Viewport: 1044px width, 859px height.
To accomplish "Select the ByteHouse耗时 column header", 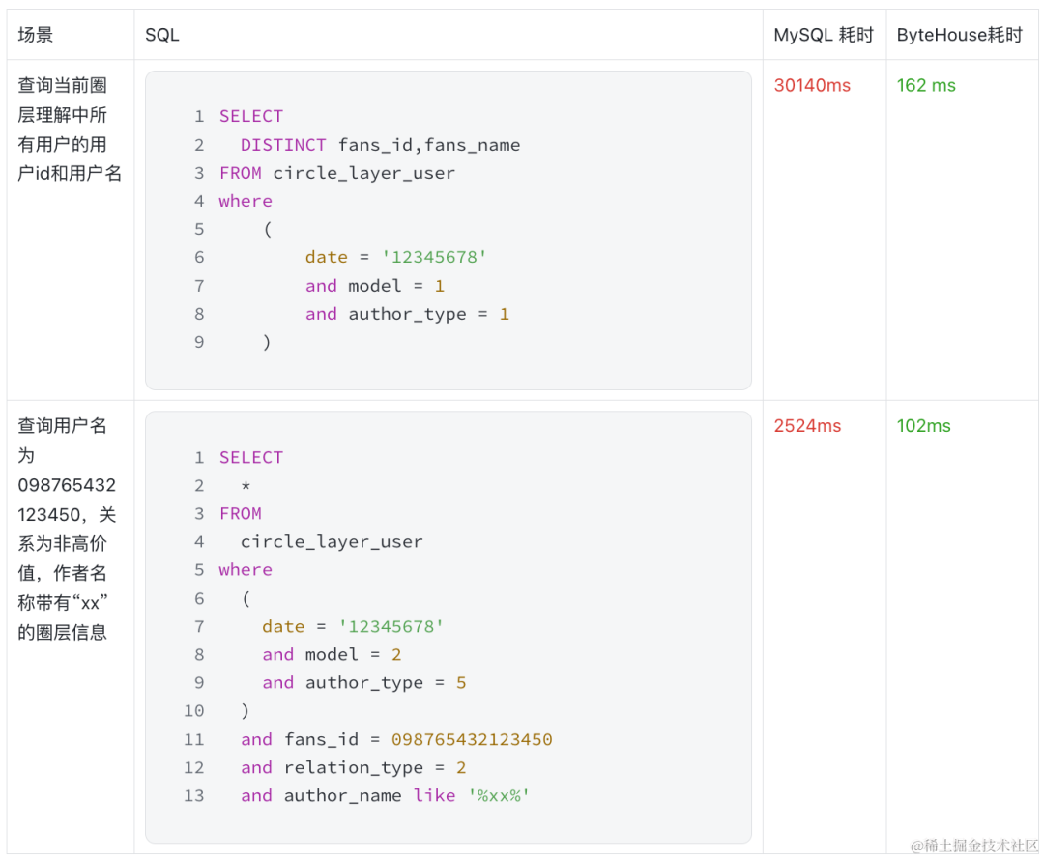I will (x=959, y=35).
